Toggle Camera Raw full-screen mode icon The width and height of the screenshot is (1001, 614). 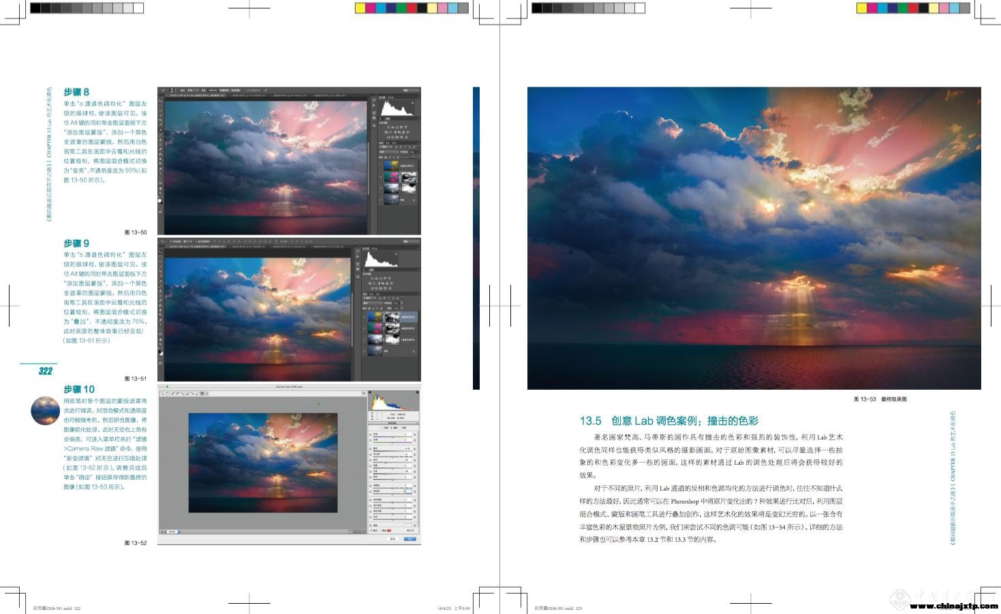click(x=363, y=394)
